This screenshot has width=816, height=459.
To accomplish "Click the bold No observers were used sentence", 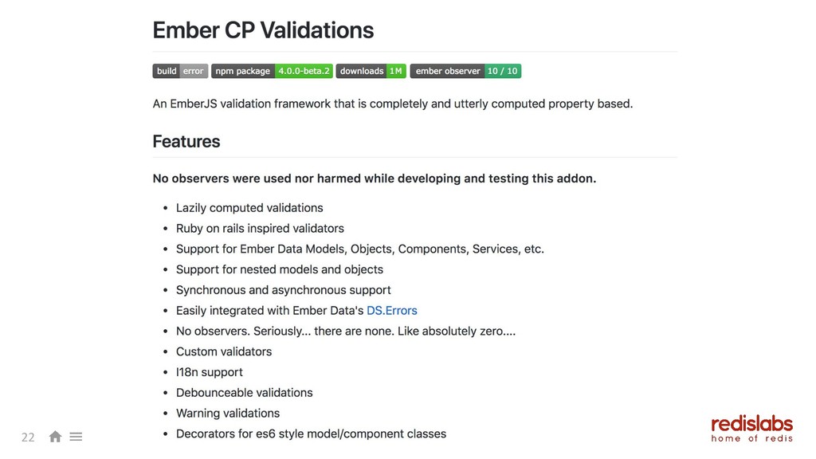I will (x=375, y=178).
